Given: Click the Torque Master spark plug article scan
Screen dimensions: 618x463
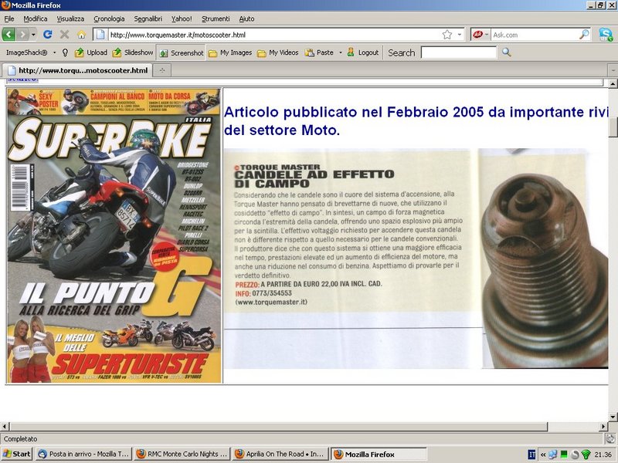Looking at the screenshot, I should (x=416, y=259).
